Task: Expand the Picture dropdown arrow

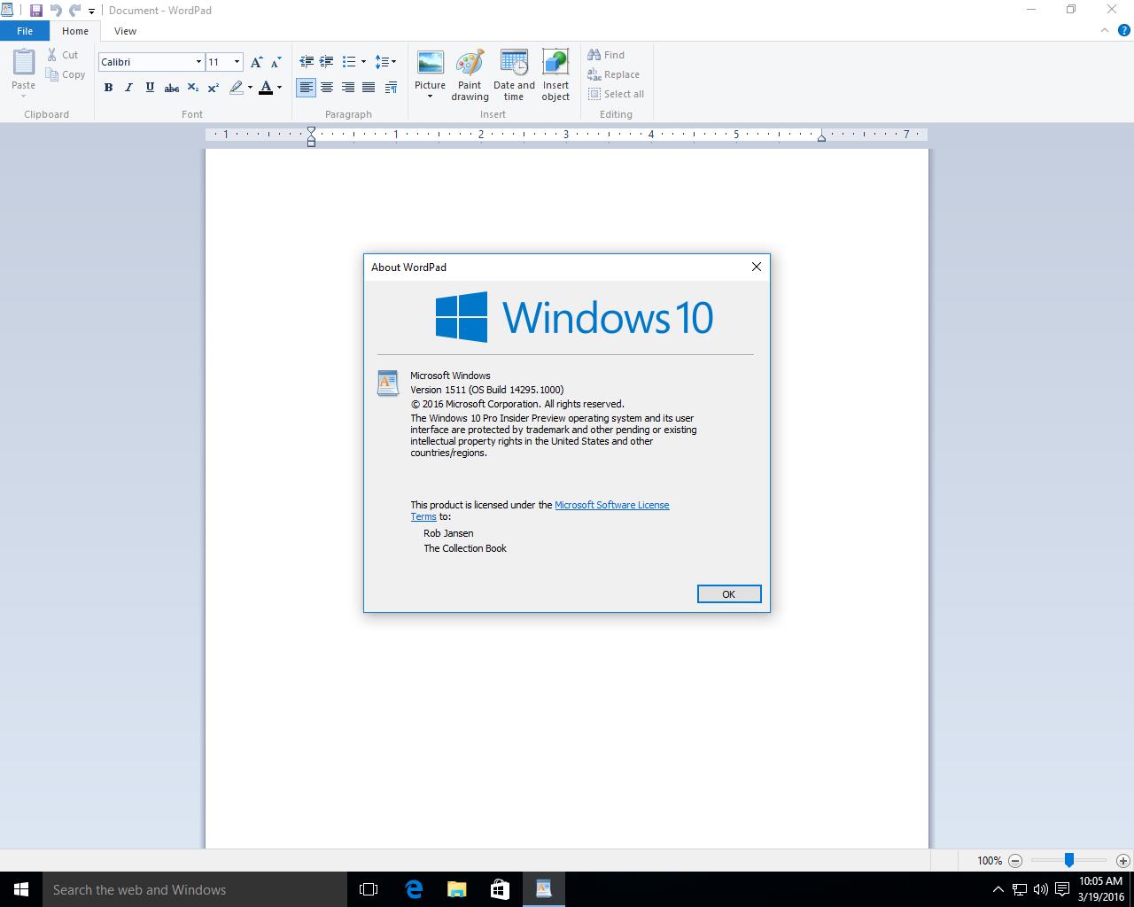Action: (430, 96)
